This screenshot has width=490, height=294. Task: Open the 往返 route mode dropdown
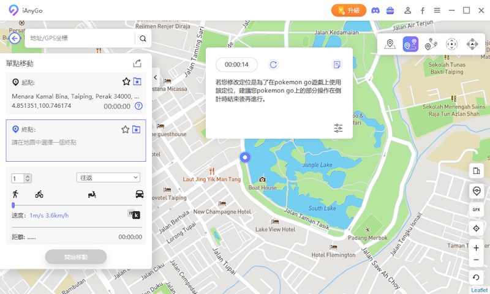click(108, 178)
